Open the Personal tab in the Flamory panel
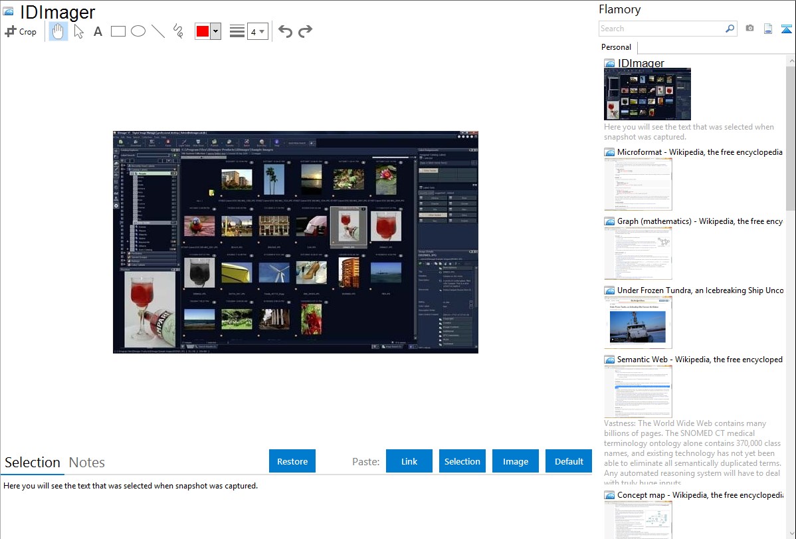This screenshot has height=539, width=796. click(617, 47)
